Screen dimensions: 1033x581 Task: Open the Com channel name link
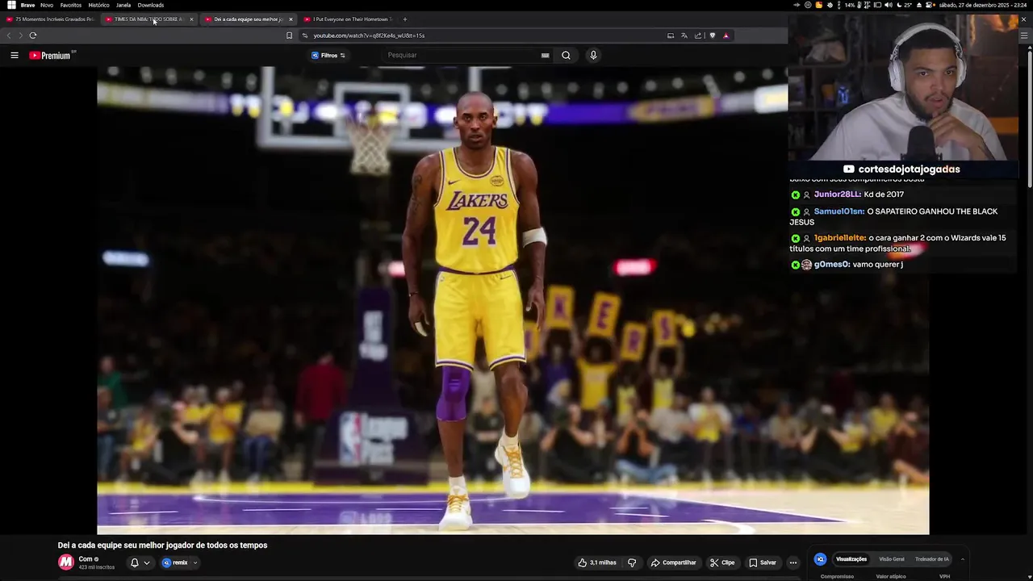[x=85, y=559]
